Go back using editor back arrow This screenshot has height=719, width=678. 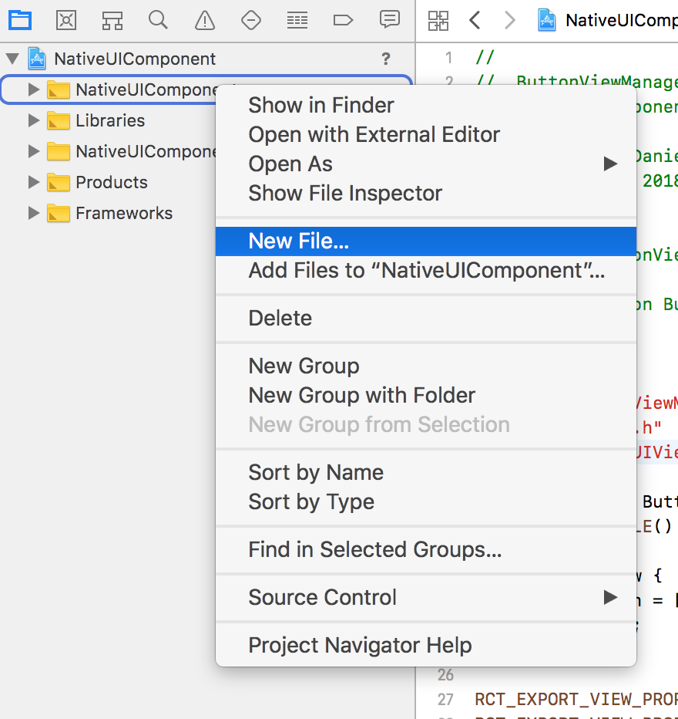pyautogui.click(x=475, y=20)
